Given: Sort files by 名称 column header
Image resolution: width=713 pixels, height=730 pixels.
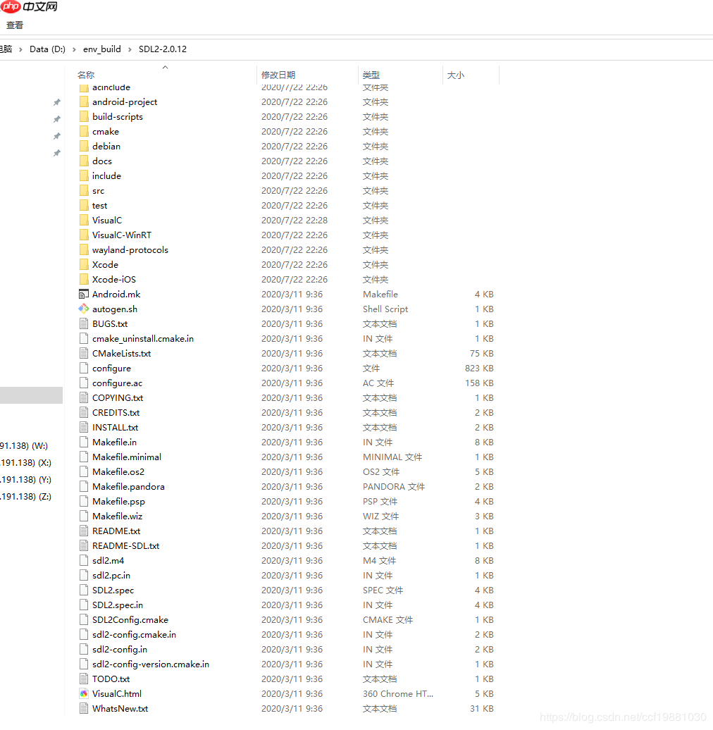Looking at the screenshot, I should tap(86, 75).
